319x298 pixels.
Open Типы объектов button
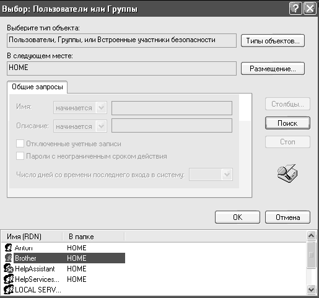(273, 41)
